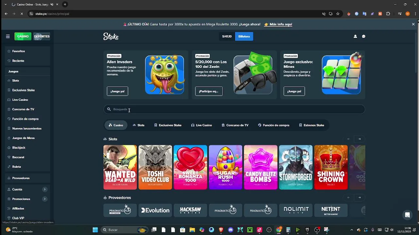Switch to the Casino toggle button
Screen dimensions: 419x235
[23, 36]
